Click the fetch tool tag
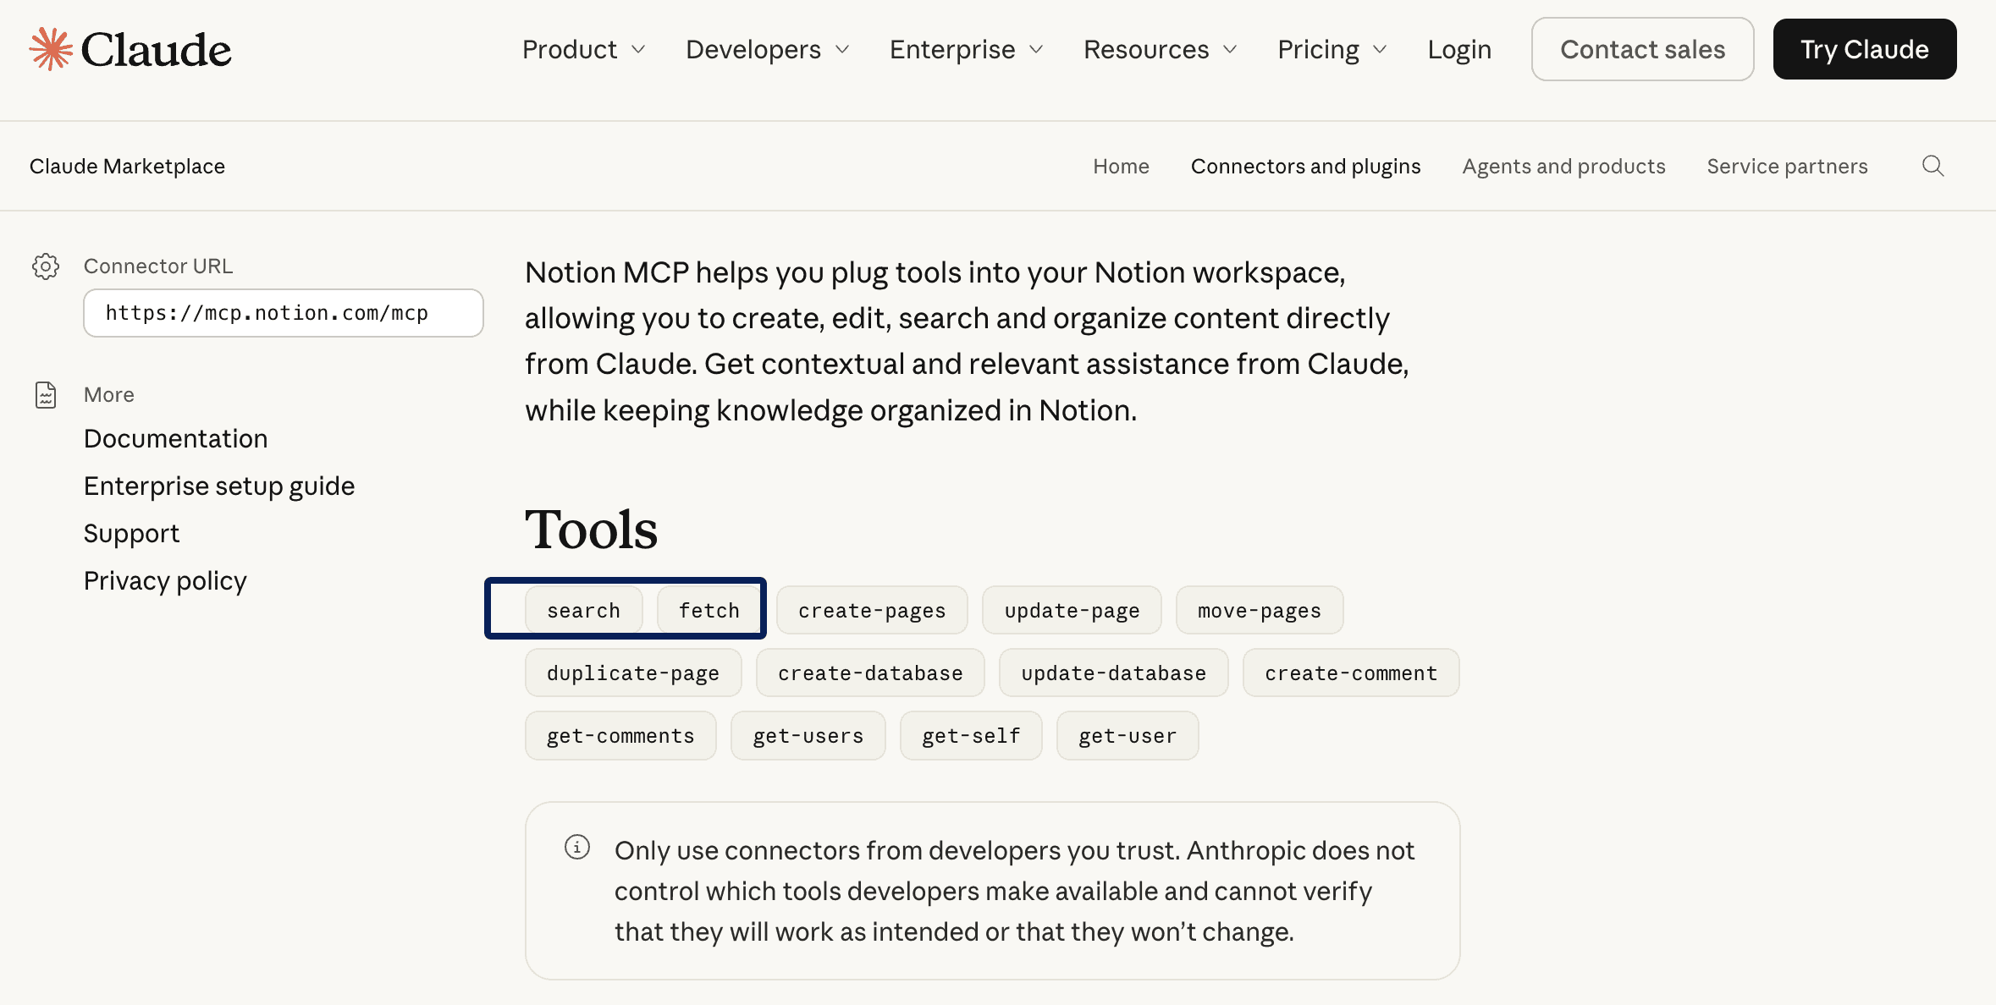Screen dimensions: 1996x1005 click(709, 610)
